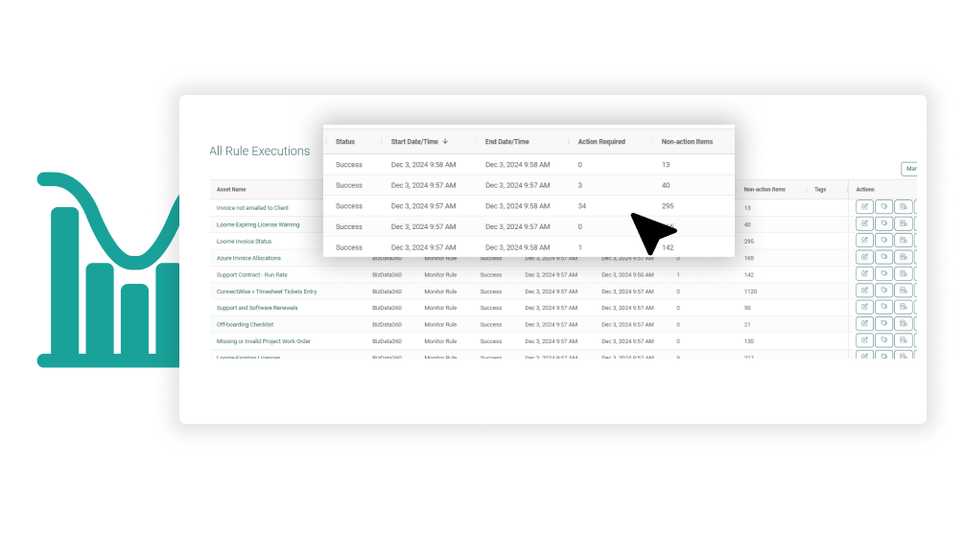Image resolution: width=964 pixels, height=536 pixels.
Task: Click tag icon for Azure Invoice Allocations
Action: point(884,257)
